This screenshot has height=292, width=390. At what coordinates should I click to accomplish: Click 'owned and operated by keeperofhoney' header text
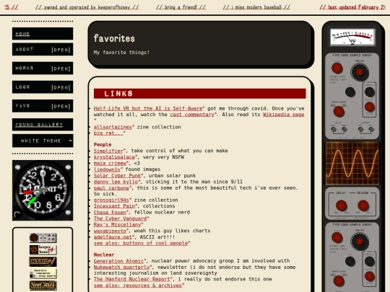pyautogui.click(x=87, y=7)
